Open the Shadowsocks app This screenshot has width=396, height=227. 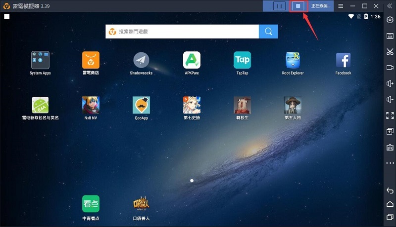point(141,60)
